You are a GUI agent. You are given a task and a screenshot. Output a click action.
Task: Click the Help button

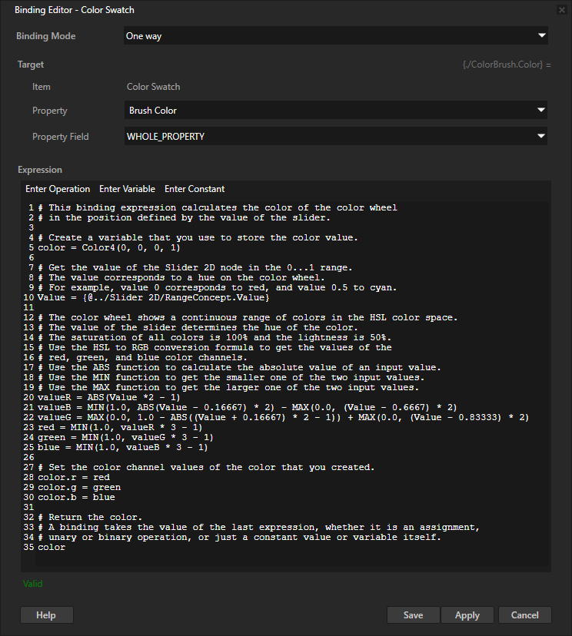(46, 614)
